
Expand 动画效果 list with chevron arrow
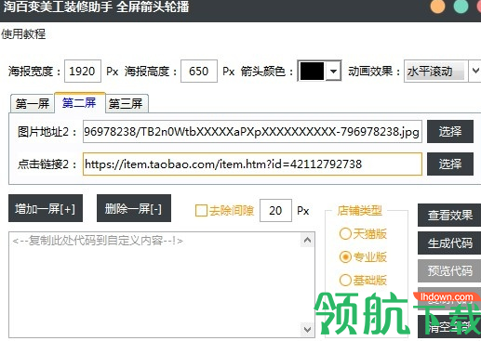tap(475, 72)
